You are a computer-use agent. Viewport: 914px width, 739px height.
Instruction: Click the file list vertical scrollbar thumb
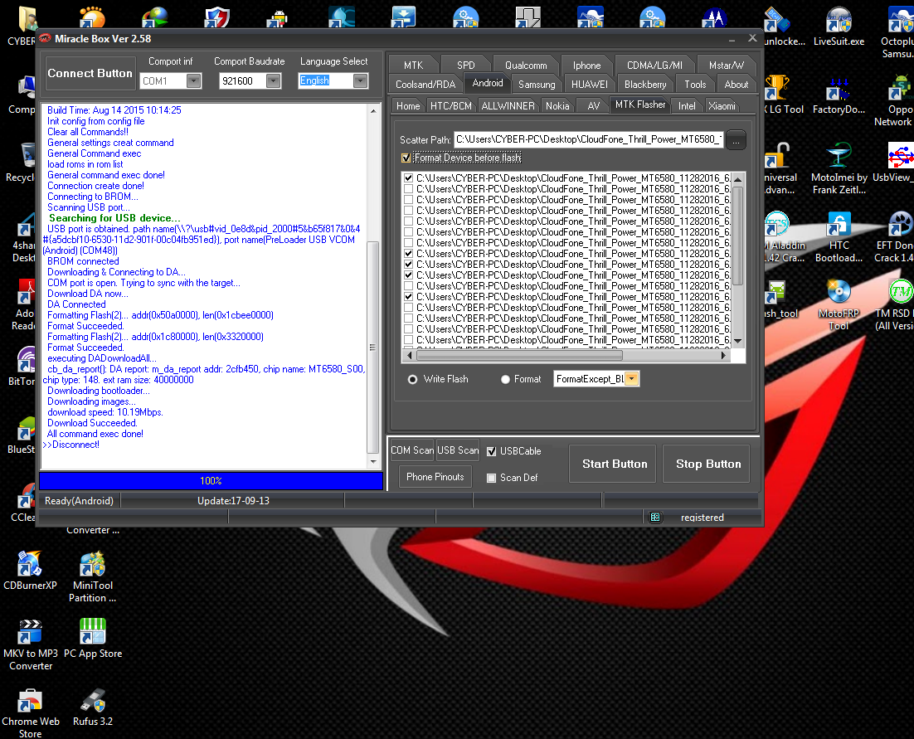pos(738,236)
